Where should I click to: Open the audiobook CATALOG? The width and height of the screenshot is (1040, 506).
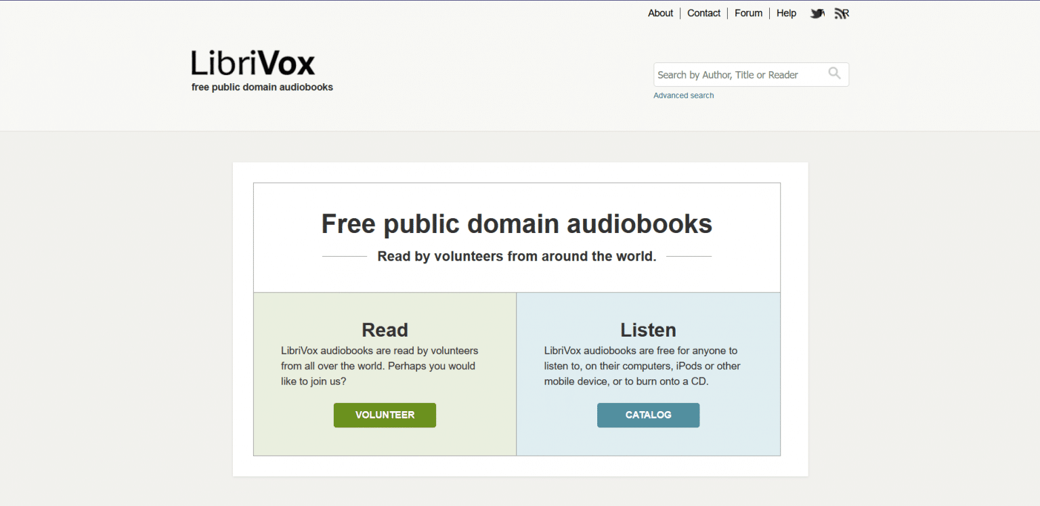click(648, 415)
